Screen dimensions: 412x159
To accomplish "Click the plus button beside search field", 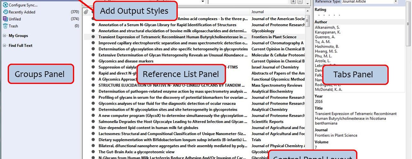I will point(293,1).
